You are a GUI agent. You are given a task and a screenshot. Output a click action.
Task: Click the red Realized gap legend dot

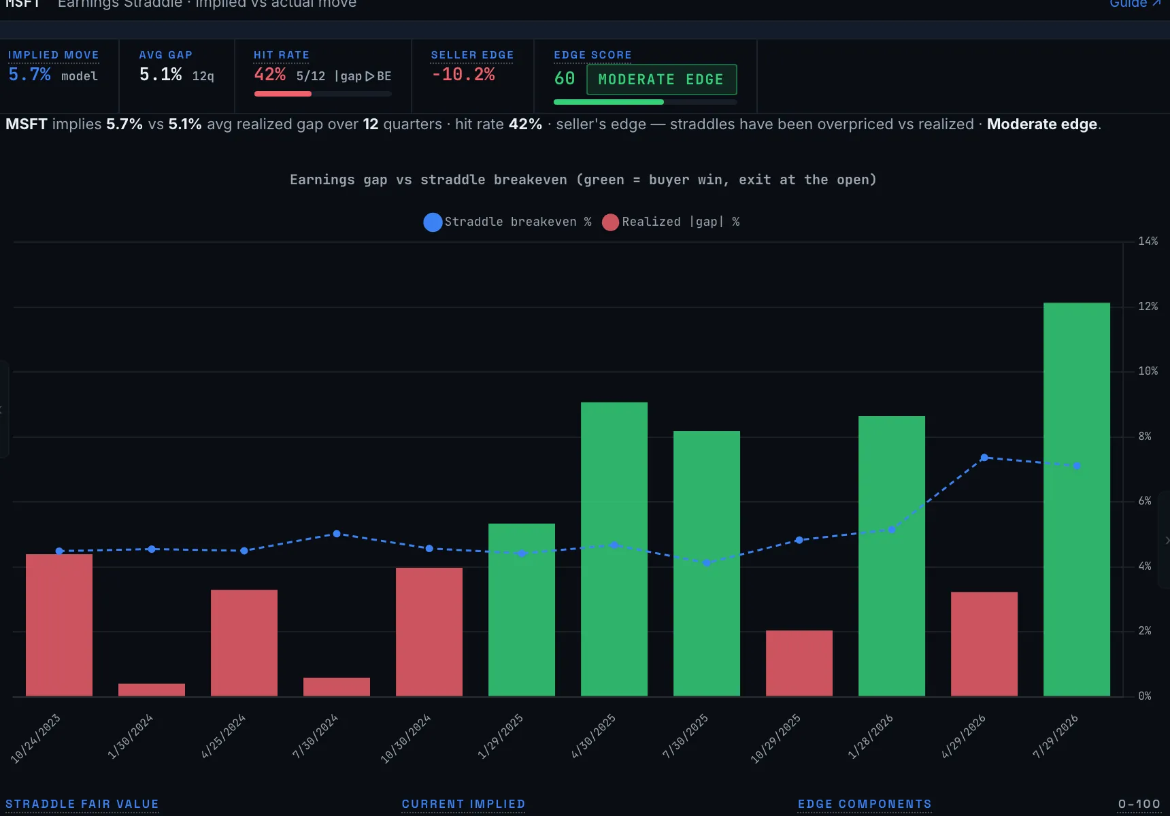tap(610, 222)
